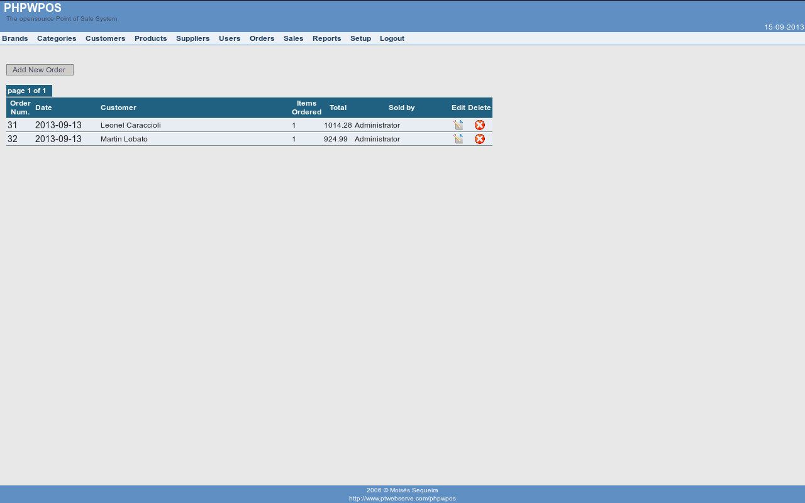Screen dimensions: 805x503
Task: Click the delete icon next to Martin Lobato
Action: [479, 138]
